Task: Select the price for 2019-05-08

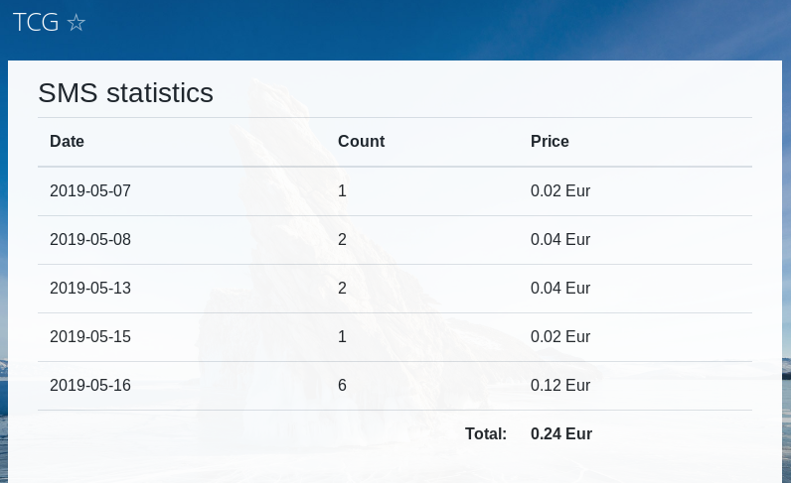Action: click(560, 239)
